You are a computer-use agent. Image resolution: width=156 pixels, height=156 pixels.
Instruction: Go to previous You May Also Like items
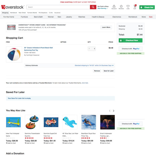110,111
